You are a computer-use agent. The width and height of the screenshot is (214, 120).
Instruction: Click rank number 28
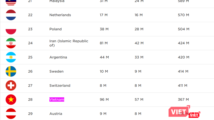pos(30,99)
